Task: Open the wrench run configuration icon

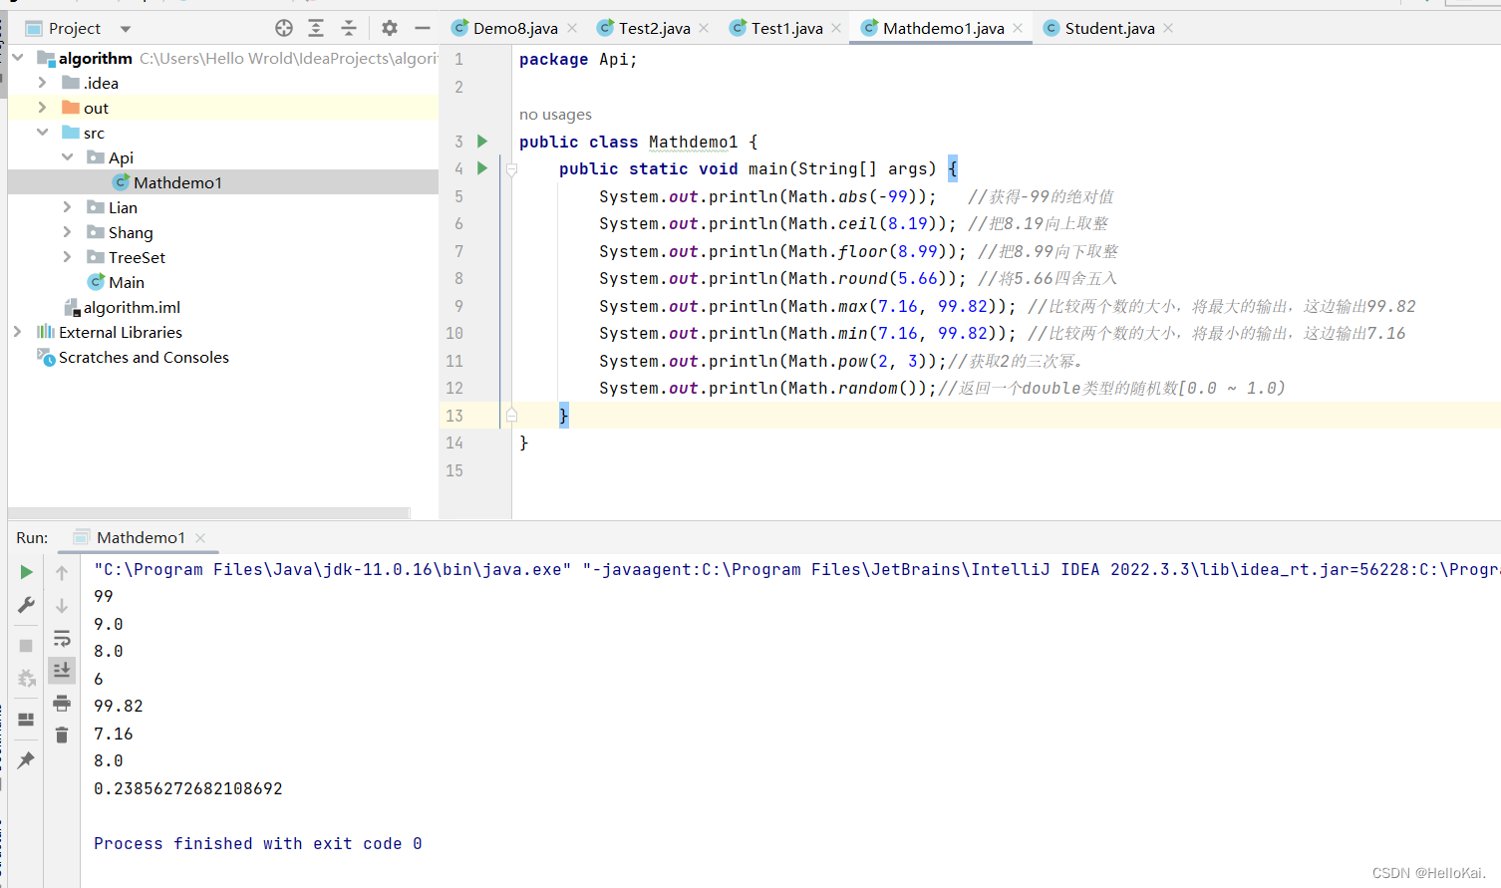Action: pos(27,605)
